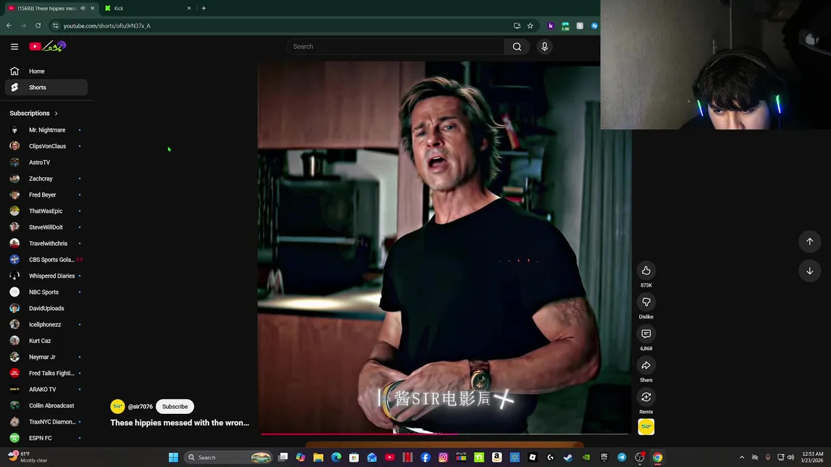
Task: Open ESPN FC channel
Action: [x=46, y=438]
